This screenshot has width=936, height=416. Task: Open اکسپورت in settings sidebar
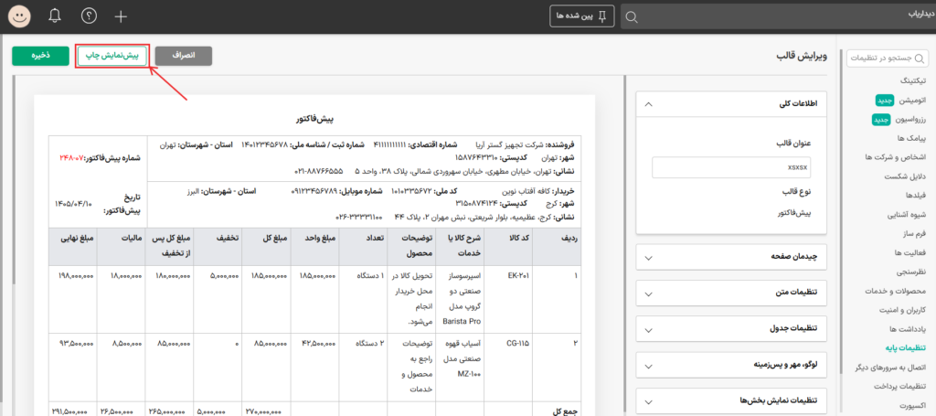911,406
